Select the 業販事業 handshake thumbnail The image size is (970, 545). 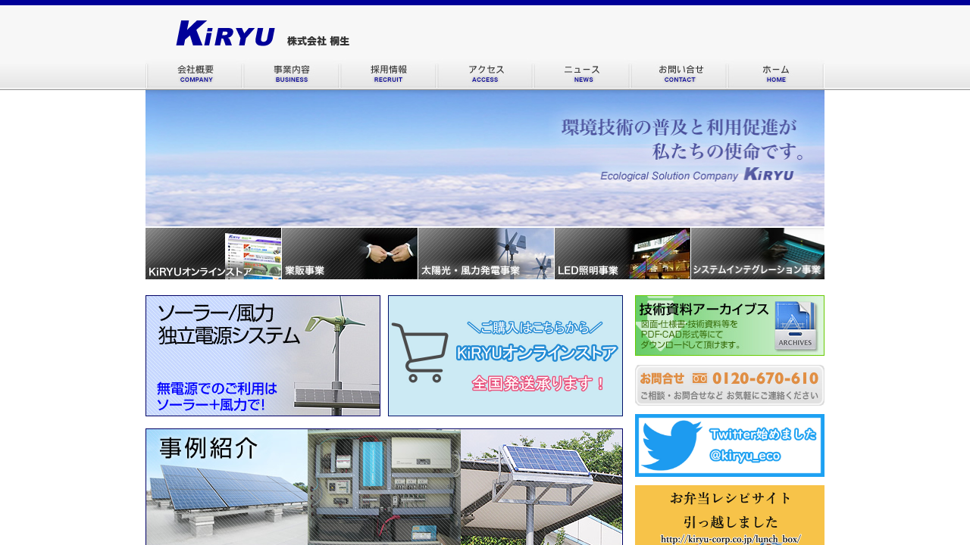(x=349, y=254)
